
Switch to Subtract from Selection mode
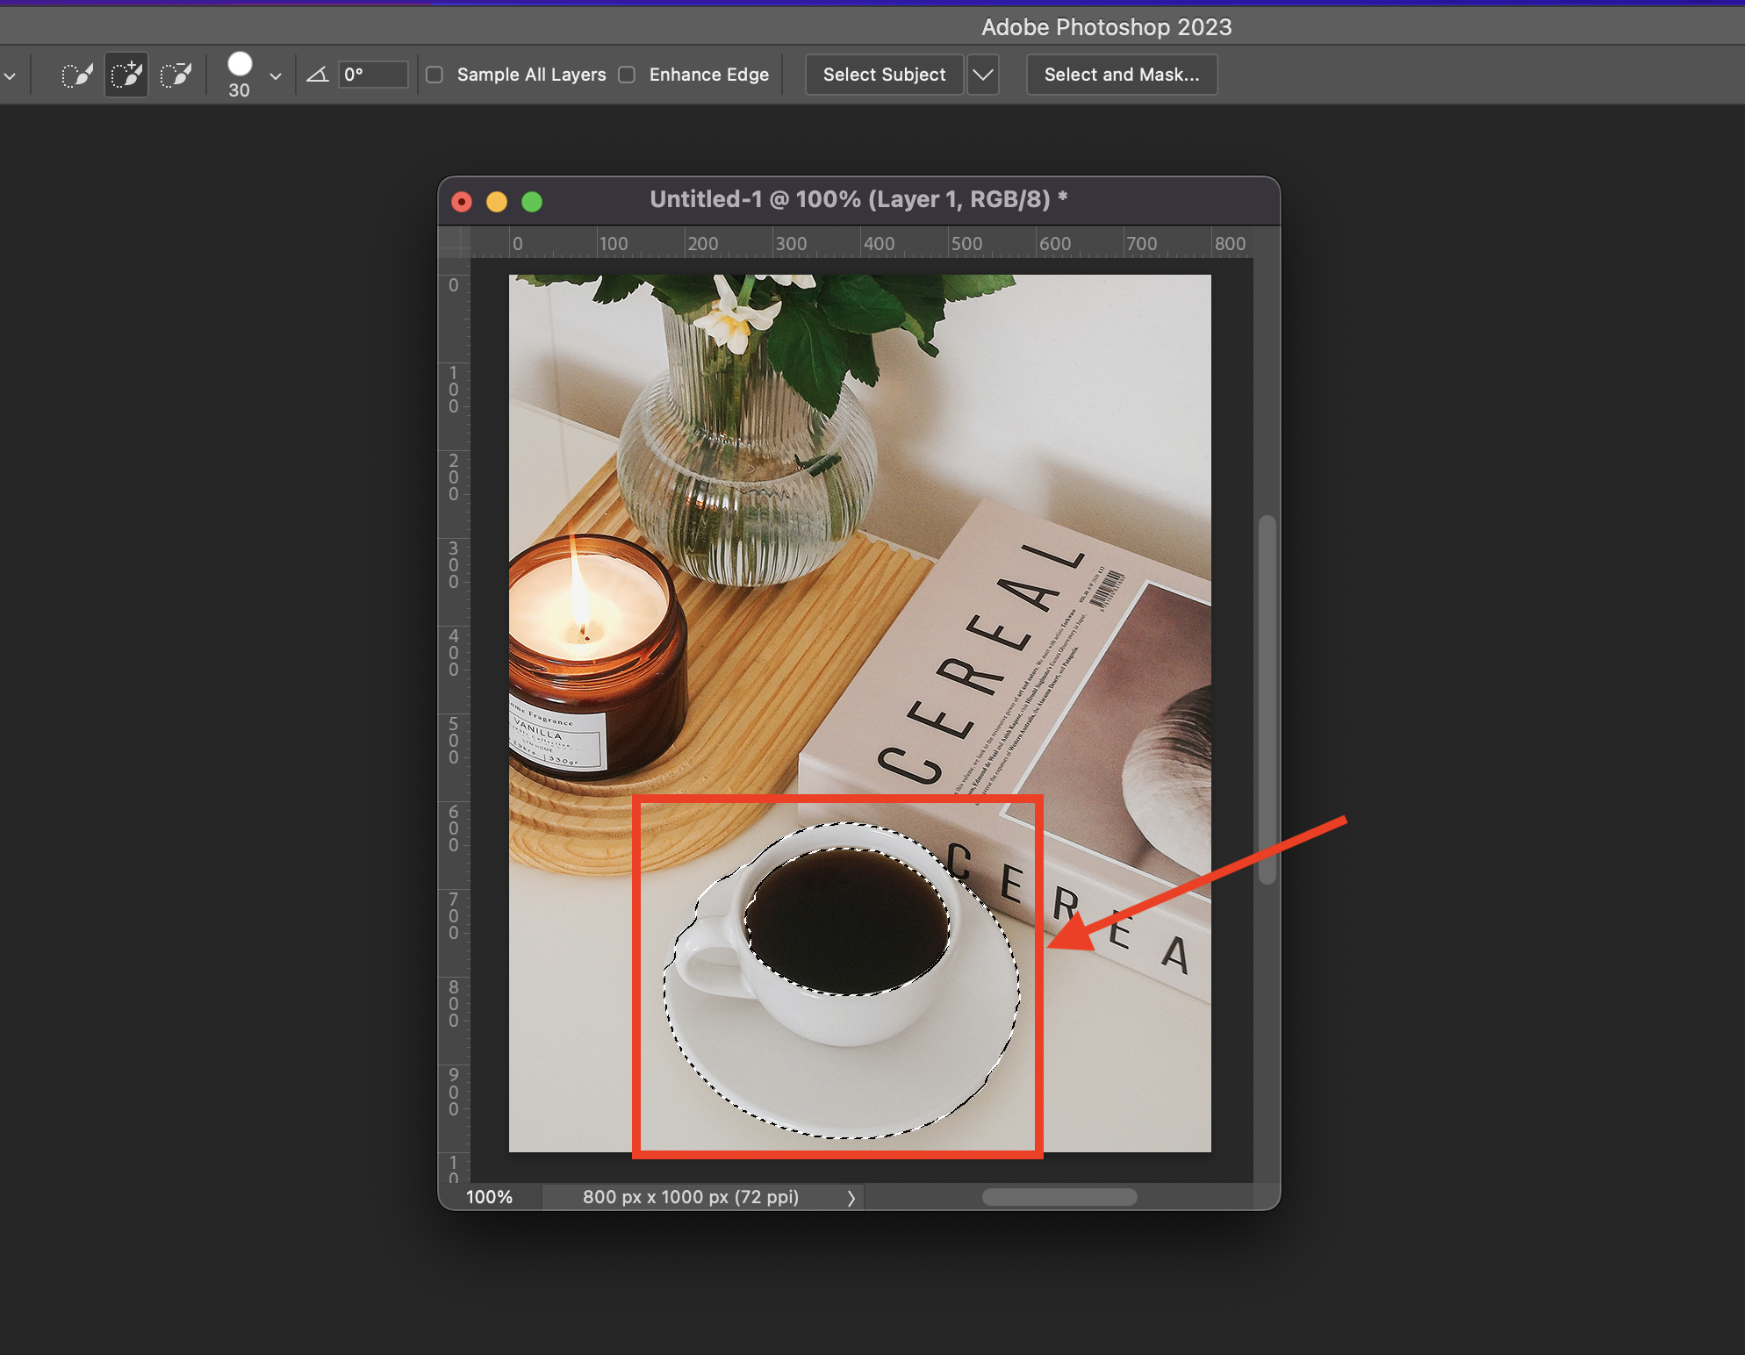point(176,75)
